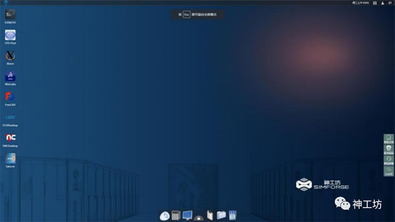Image resolution: width=395 pixels, height=222 pixels.
Task: Open the user account menu in top bar
Action: click(383, 3)
